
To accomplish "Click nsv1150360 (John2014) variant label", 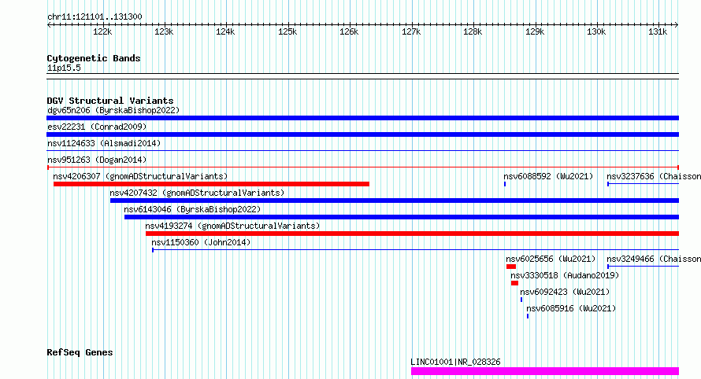I will (201, 242).
